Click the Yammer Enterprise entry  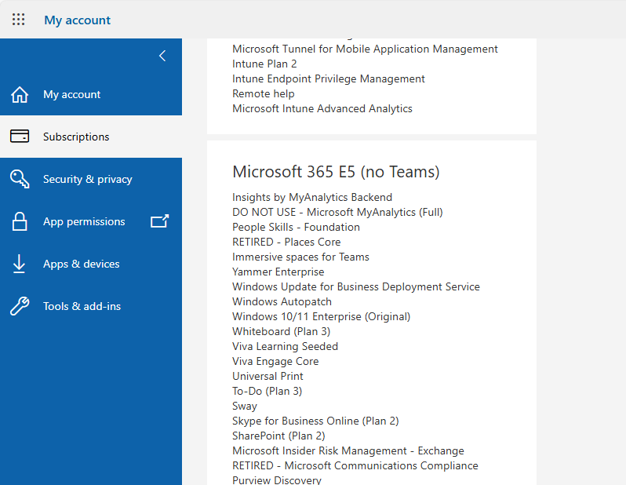click(278, 272)
